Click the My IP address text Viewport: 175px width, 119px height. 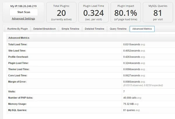pyautogui.click(x=23, y=6)
